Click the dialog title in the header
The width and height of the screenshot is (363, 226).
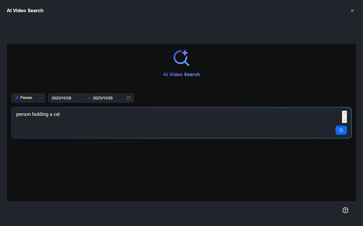[25, 11]
